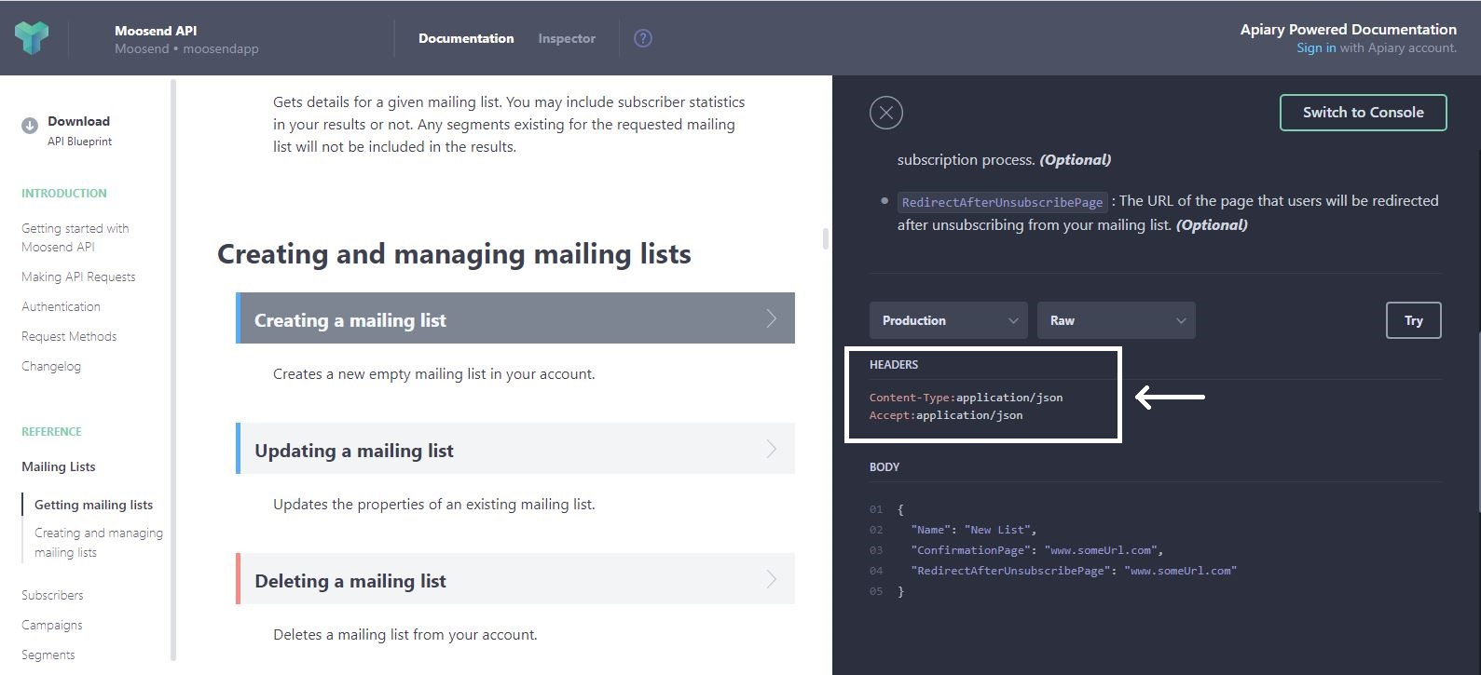Click the Deleting a mailing list heading
The image size is (1481, 675).
350,581
